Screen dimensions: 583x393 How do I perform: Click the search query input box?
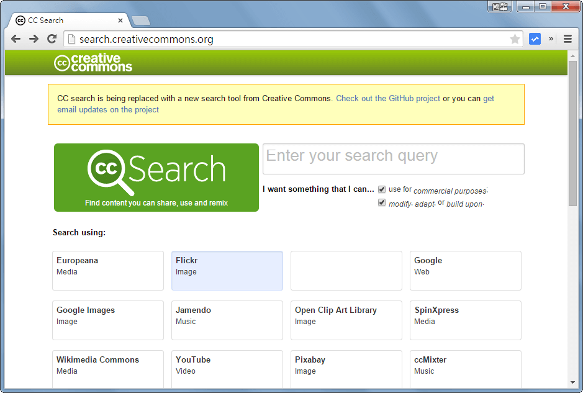pyautogui.click(x=394, y=159)
